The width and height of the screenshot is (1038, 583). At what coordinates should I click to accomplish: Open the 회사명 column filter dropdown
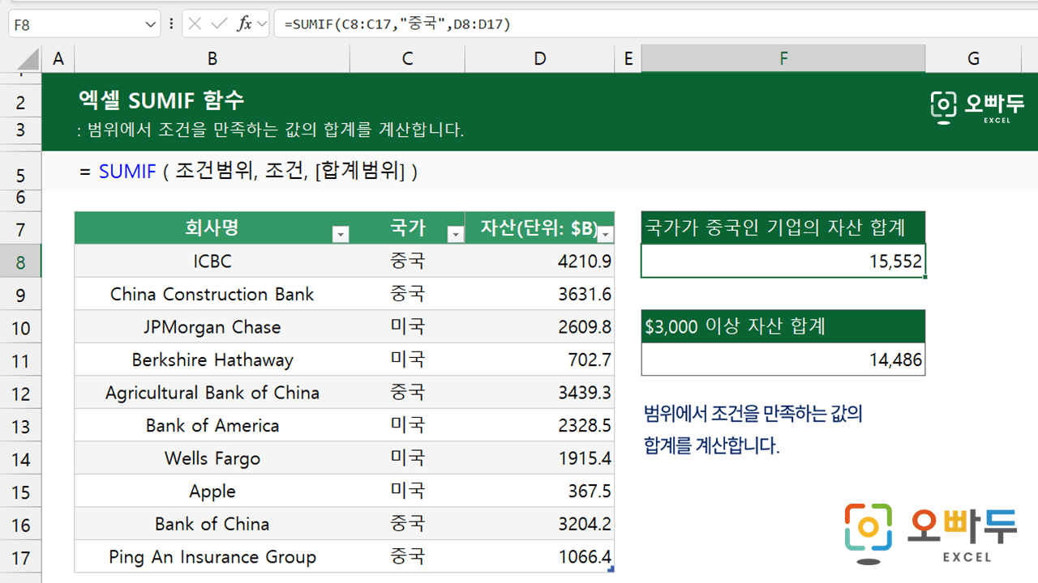pos(341,234)
